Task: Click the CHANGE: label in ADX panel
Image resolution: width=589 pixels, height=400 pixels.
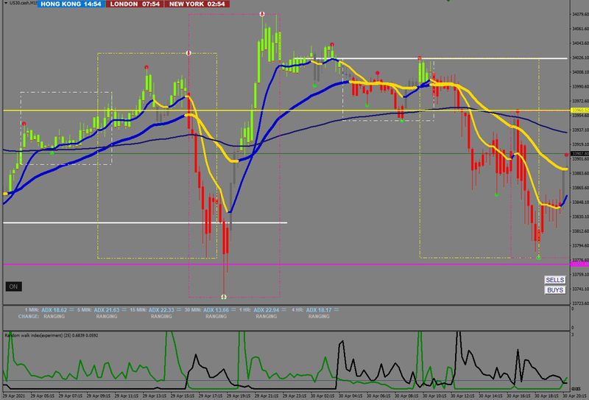Action: coord(28,317)
